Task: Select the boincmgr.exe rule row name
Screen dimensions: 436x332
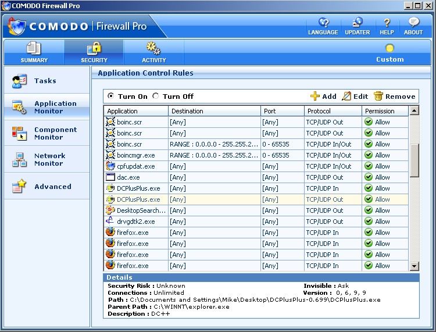Action: (x=135, y=155)
